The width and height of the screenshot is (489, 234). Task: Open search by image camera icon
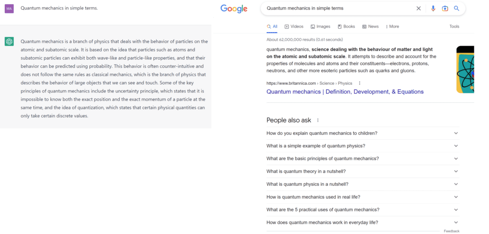tap(445, 8)
